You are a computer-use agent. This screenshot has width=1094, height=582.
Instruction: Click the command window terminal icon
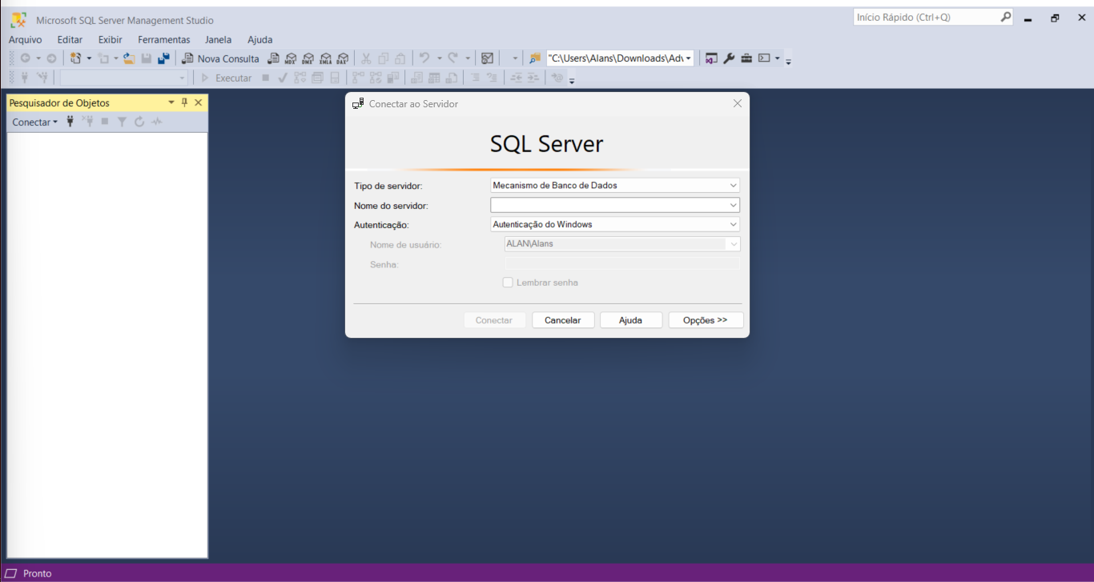[x=764, y=58]
